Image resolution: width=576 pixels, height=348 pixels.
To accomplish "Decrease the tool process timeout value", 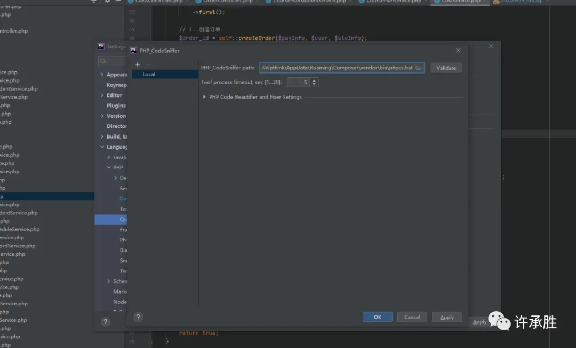I will tap(314, 84).
